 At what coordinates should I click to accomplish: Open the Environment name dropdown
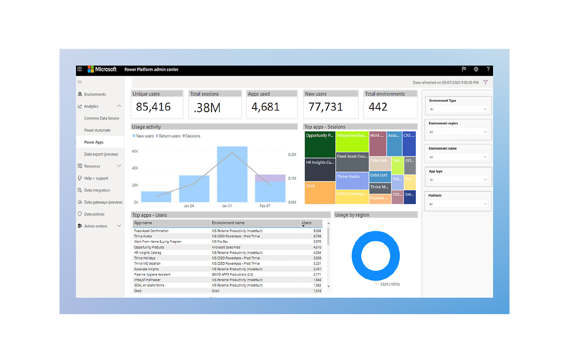458,157
